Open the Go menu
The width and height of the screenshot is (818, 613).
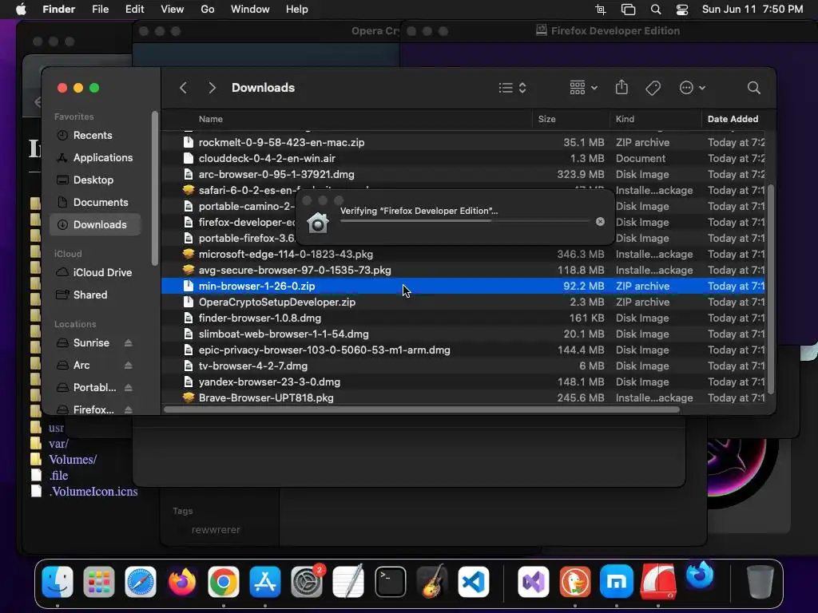208,10
